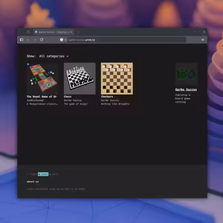
Task: Click the sidebar toggle icon in browser toolbar
Action: pyautogui.click(x=21, y=40)
